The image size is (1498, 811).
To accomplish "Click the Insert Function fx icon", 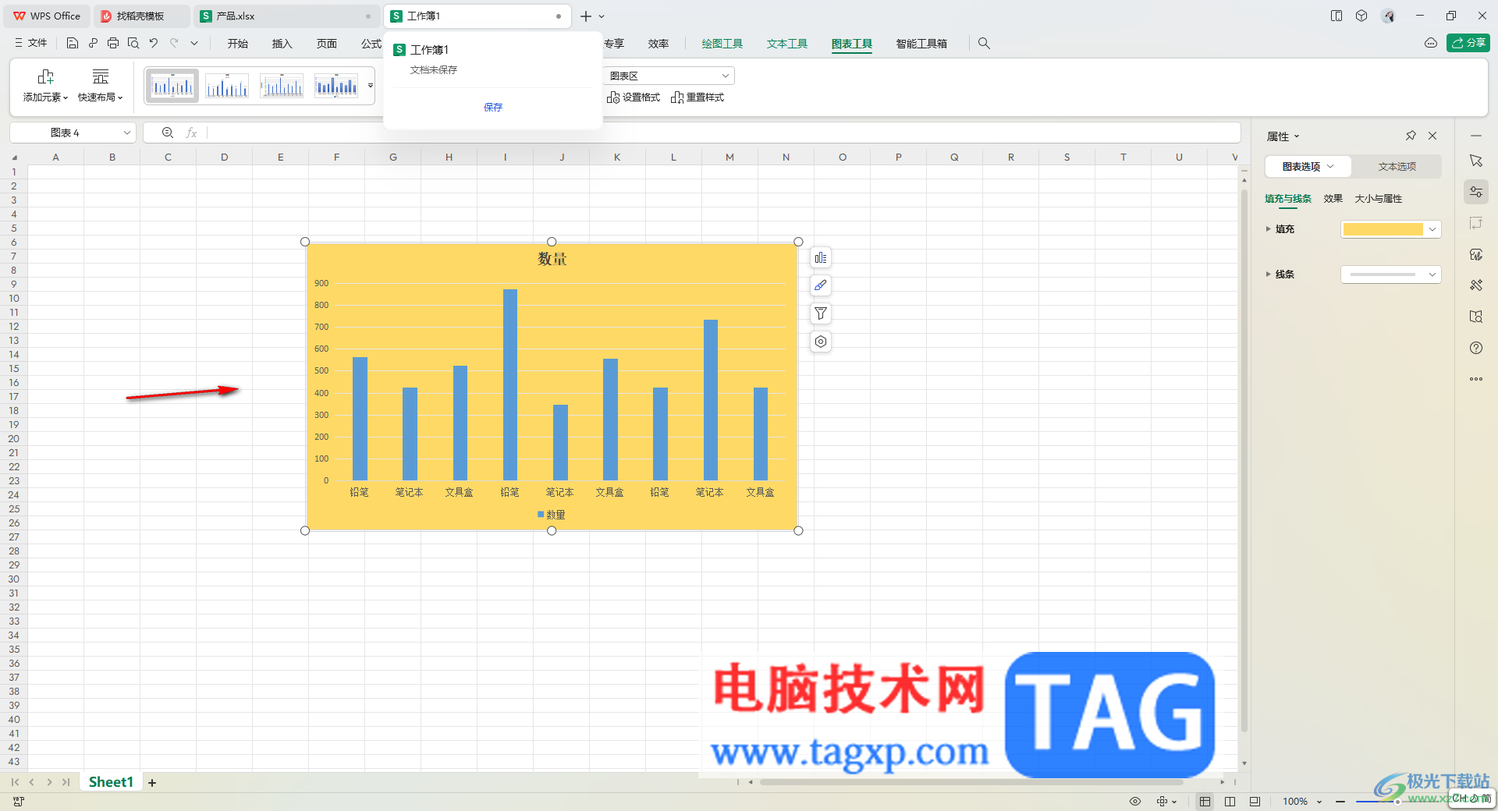I will (x=191, y=133).
